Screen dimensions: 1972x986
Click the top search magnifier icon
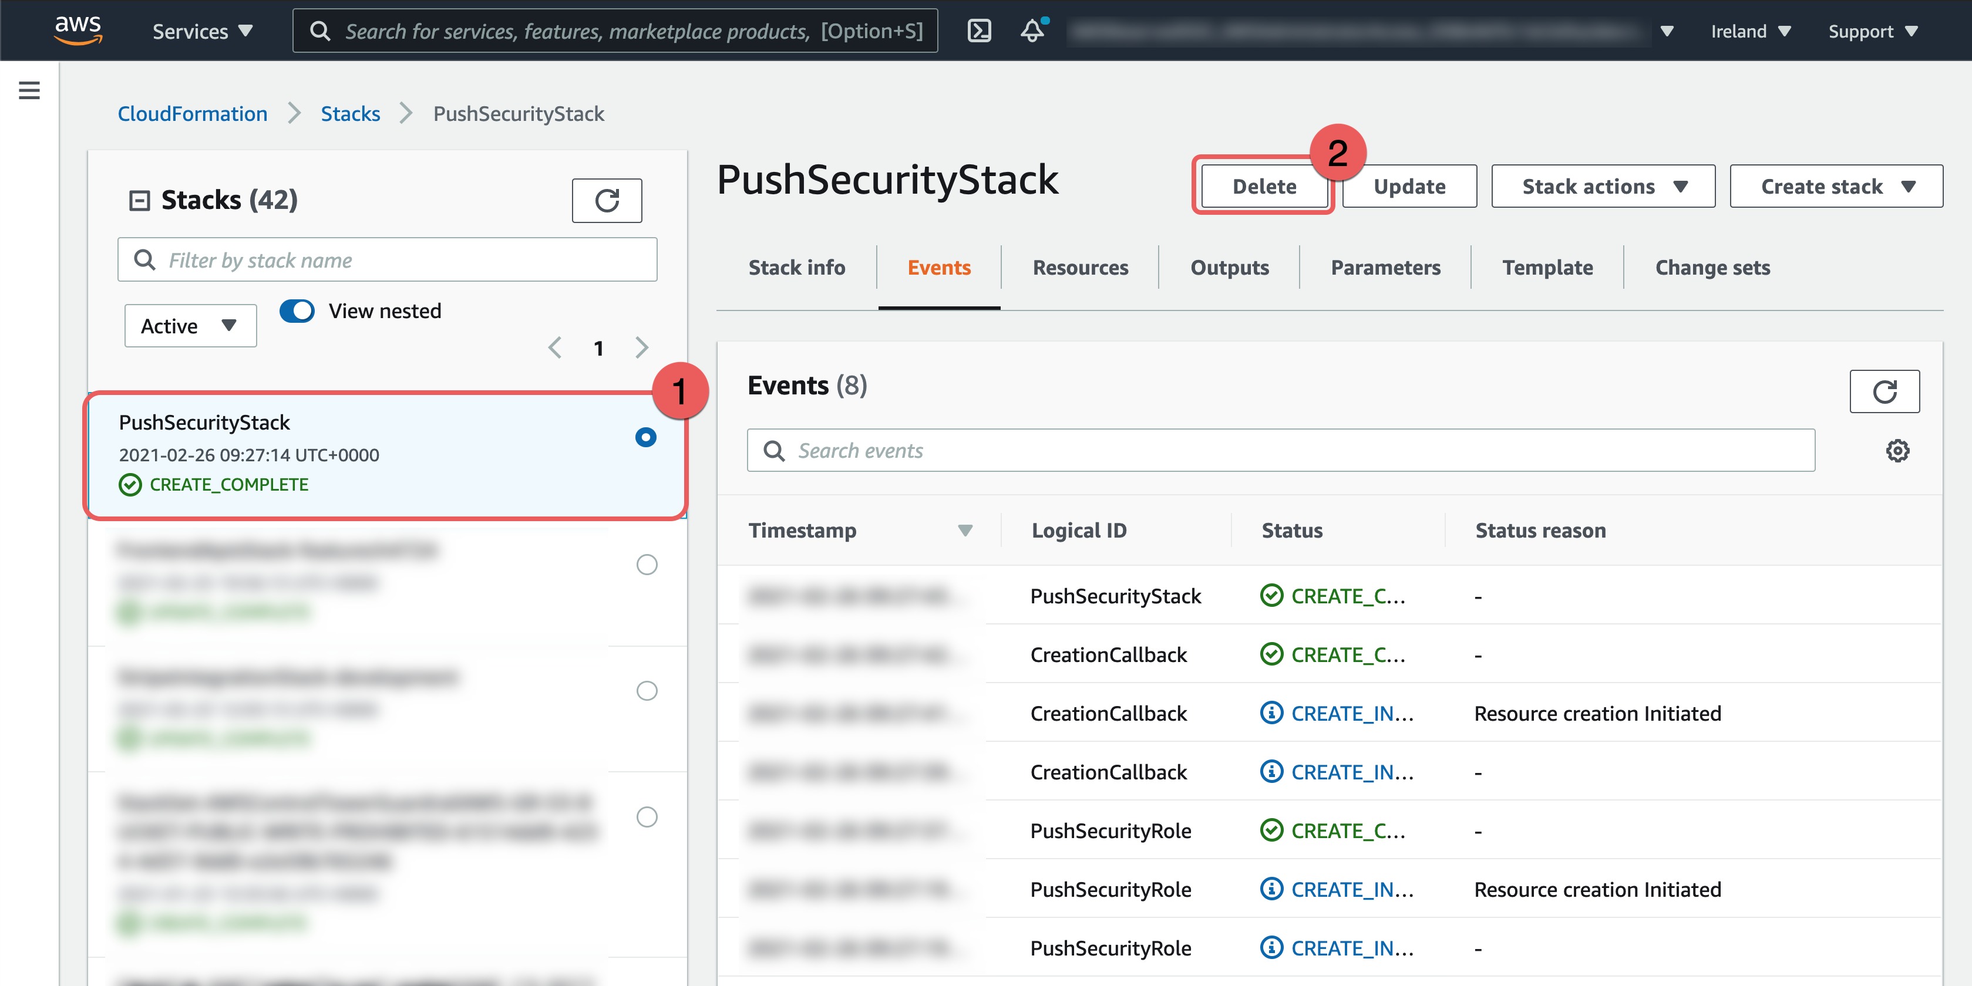[320, 31]
